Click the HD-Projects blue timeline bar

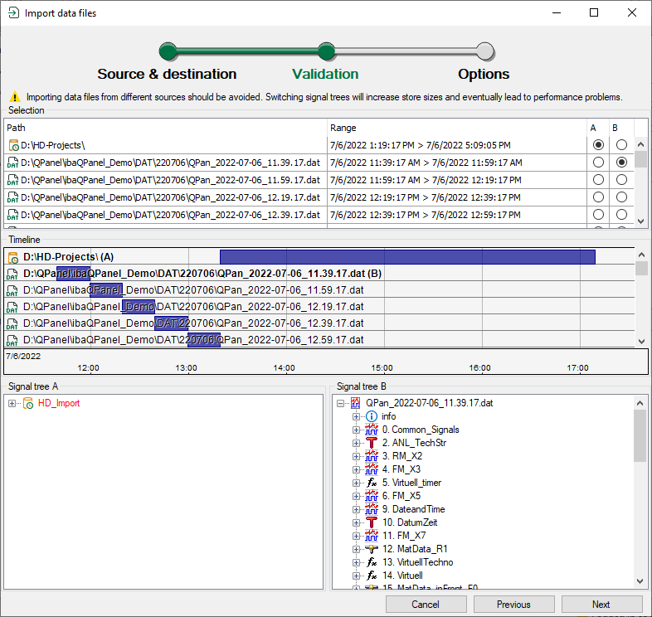[406, 257]
